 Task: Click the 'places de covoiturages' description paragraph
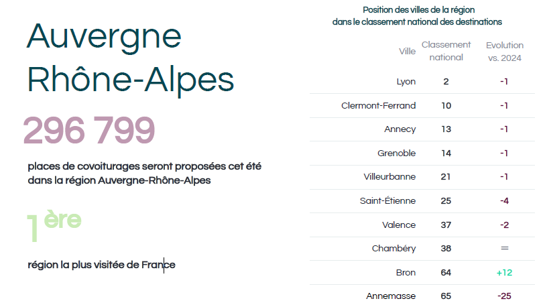[144, 174]
